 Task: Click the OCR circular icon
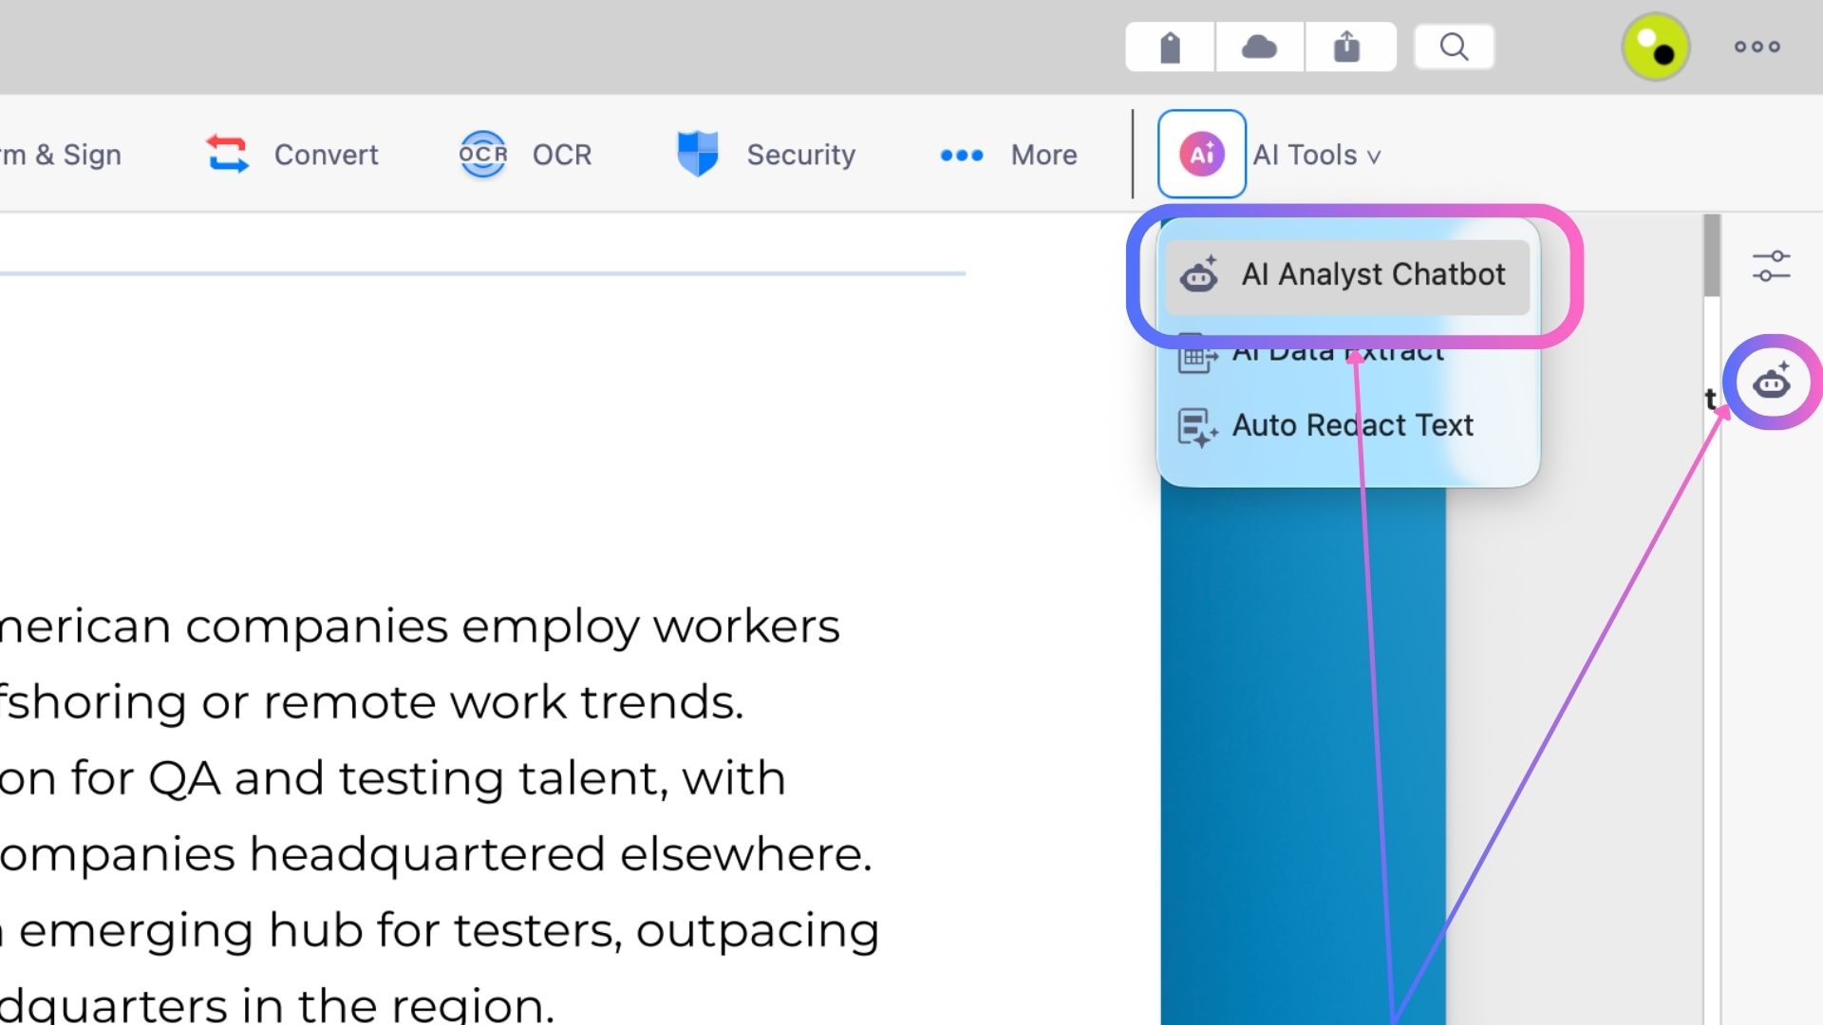coord(483,154)
